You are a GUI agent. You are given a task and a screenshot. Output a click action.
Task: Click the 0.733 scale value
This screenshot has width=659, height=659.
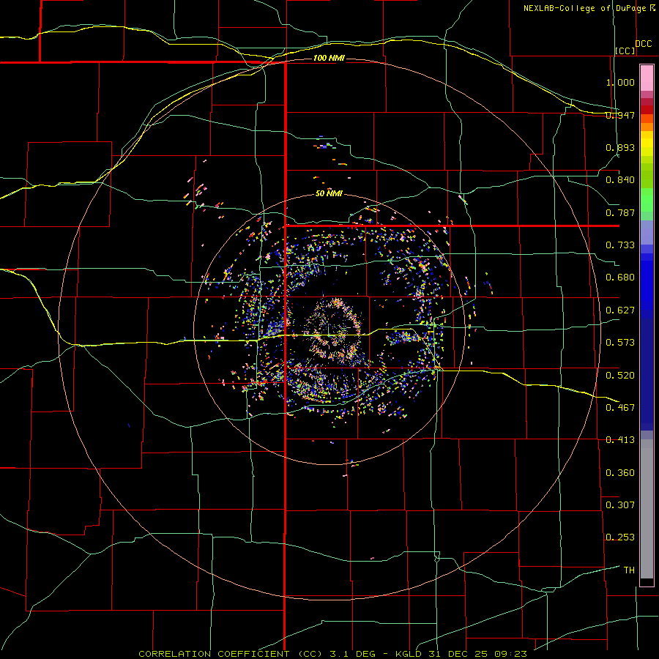[x=620, y=245]
